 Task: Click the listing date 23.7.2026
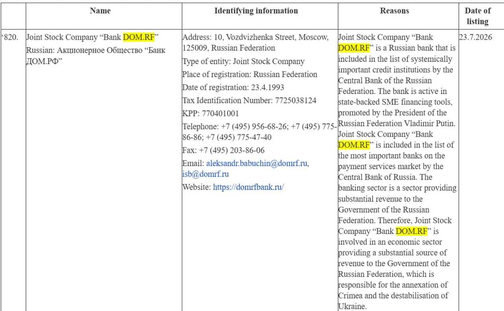(x=475, y=38)
